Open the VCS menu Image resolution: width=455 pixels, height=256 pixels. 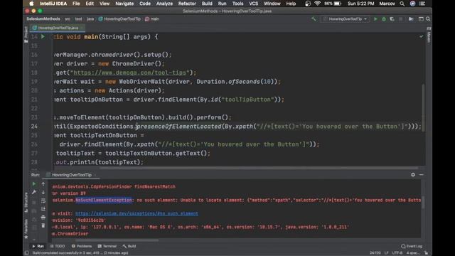(254, 4)
